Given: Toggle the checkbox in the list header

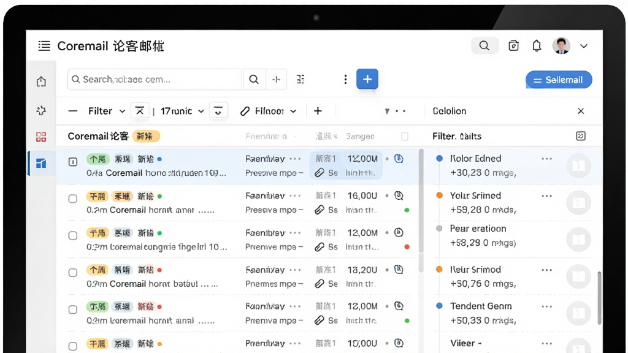Looking at the screenshot, I should (x=405, y=137).
